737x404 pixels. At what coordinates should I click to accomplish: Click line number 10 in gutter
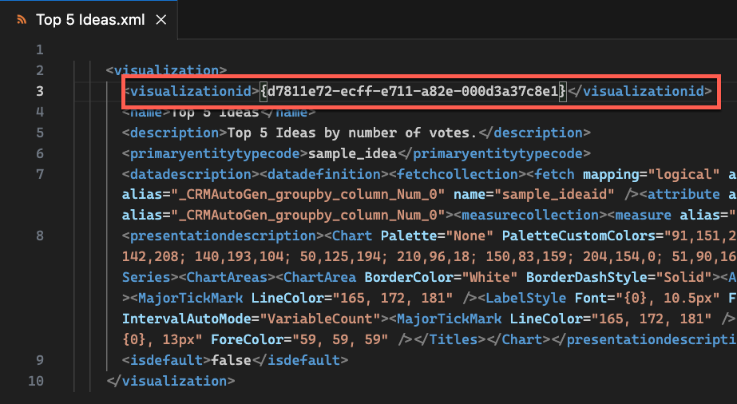coord(36,381)
